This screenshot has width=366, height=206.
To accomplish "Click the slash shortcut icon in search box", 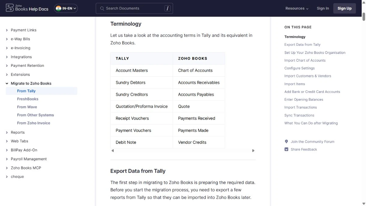I will coord(167,8).
